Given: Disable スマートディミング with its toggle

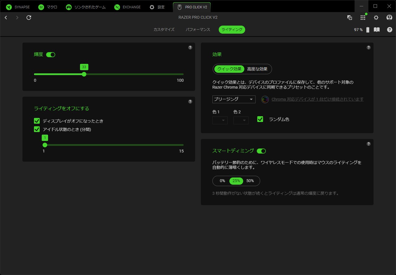Looking at the screenshot, I should tap(261, 151).
